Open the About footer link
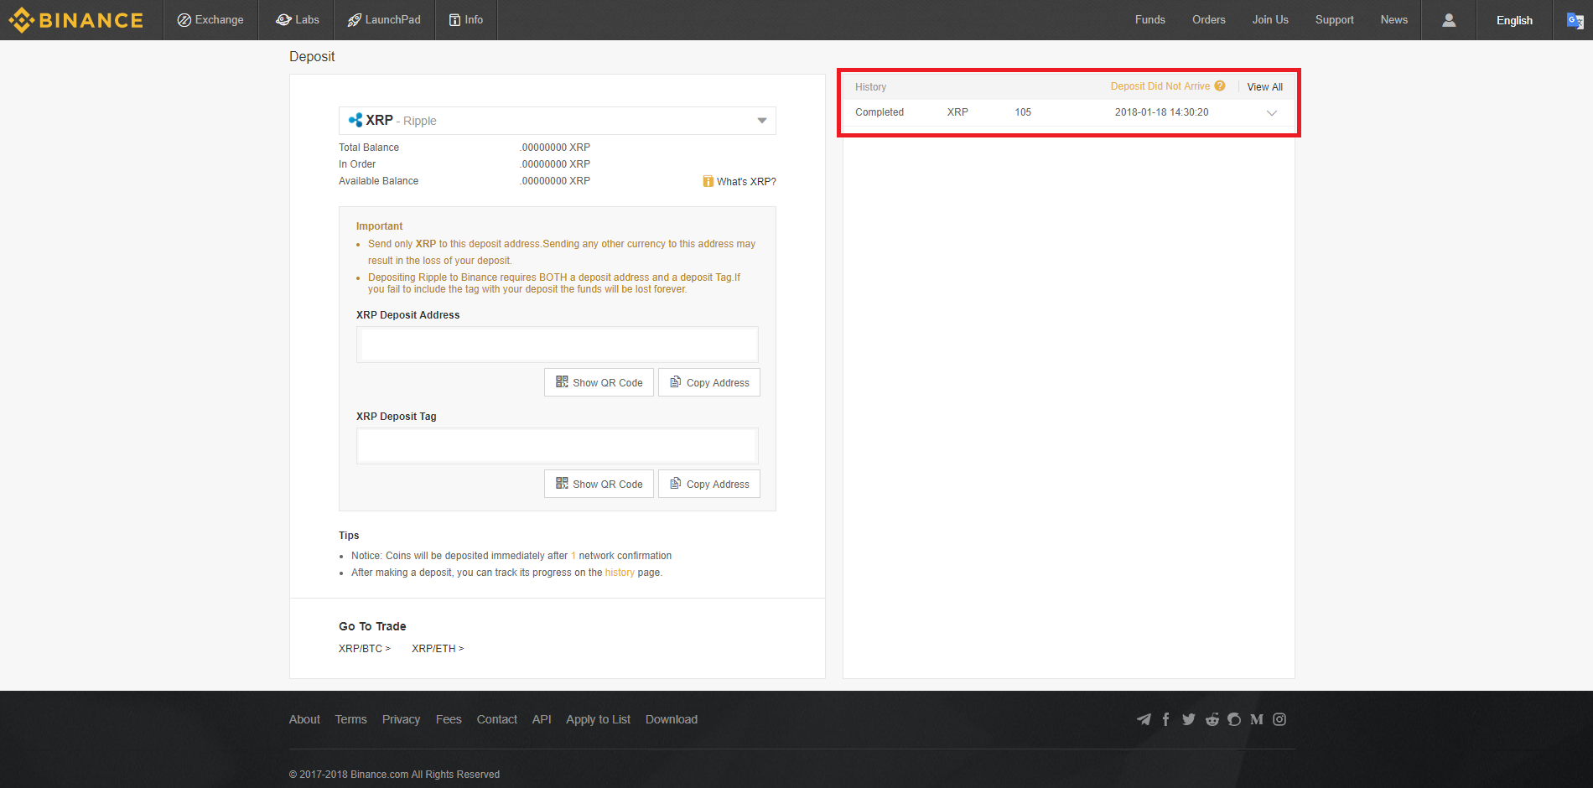1593x788 pixels. [x=304, y=719]
